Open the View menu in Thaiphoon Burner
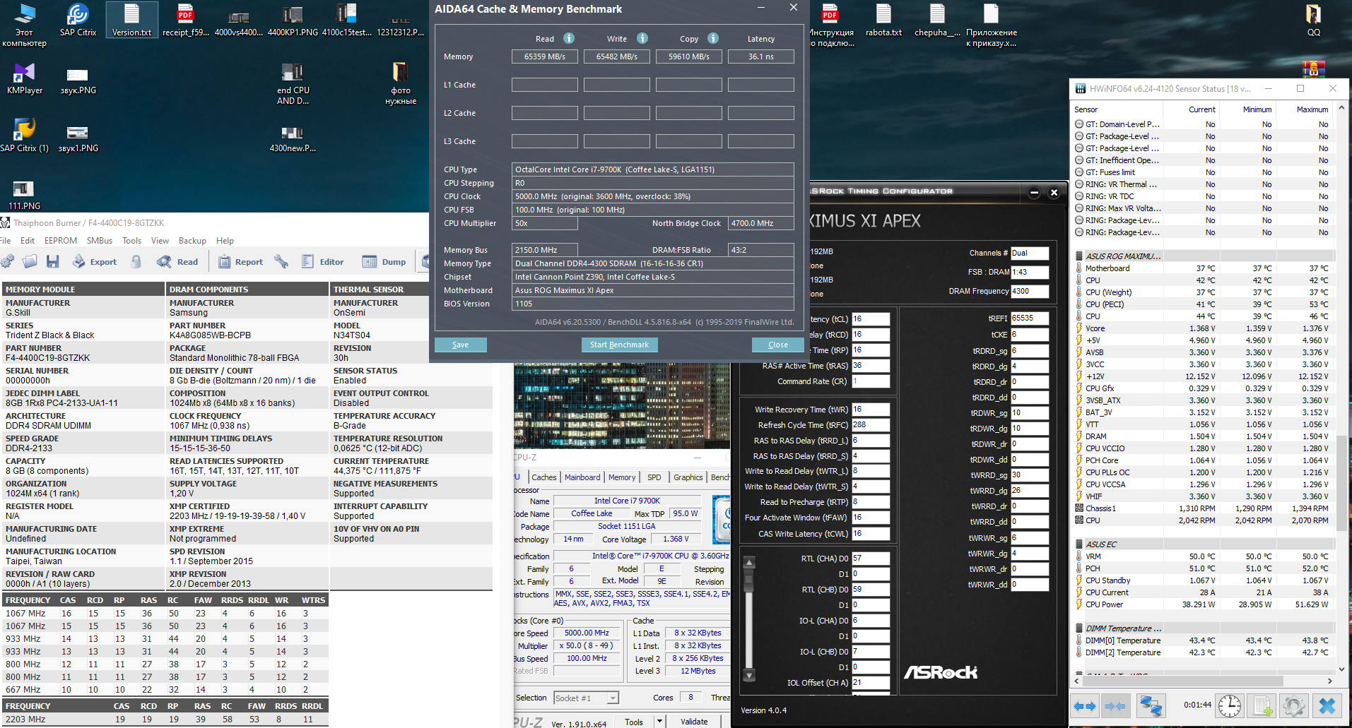Viewport: 1352px width, 728px height. pyautogui.click(x=160, y=241)
